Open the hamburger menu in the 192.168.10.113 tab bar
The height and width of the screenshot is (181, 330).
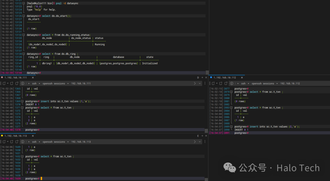click(206, 136)
